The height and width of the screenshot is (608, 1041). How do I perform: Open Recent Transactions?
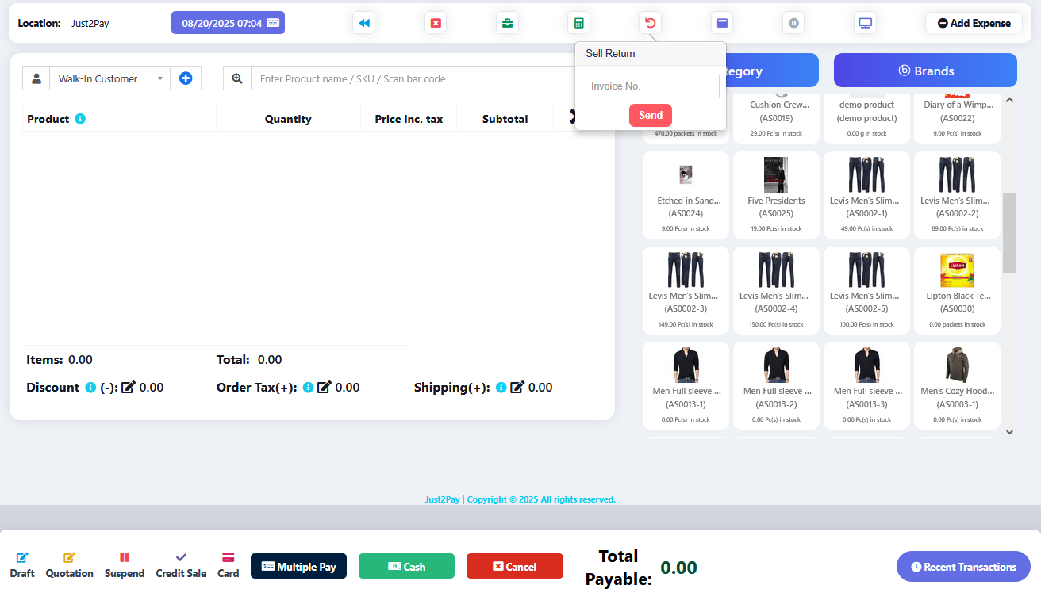tap(963, 567)
